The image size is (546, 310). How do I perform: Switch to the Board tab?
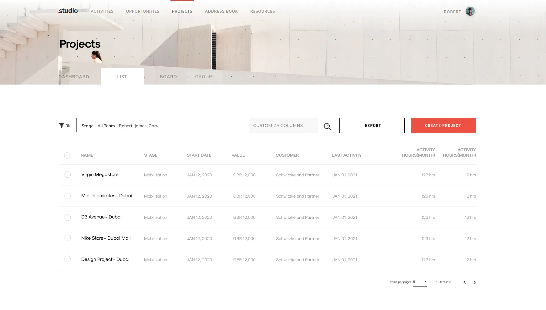click(168, 76)
